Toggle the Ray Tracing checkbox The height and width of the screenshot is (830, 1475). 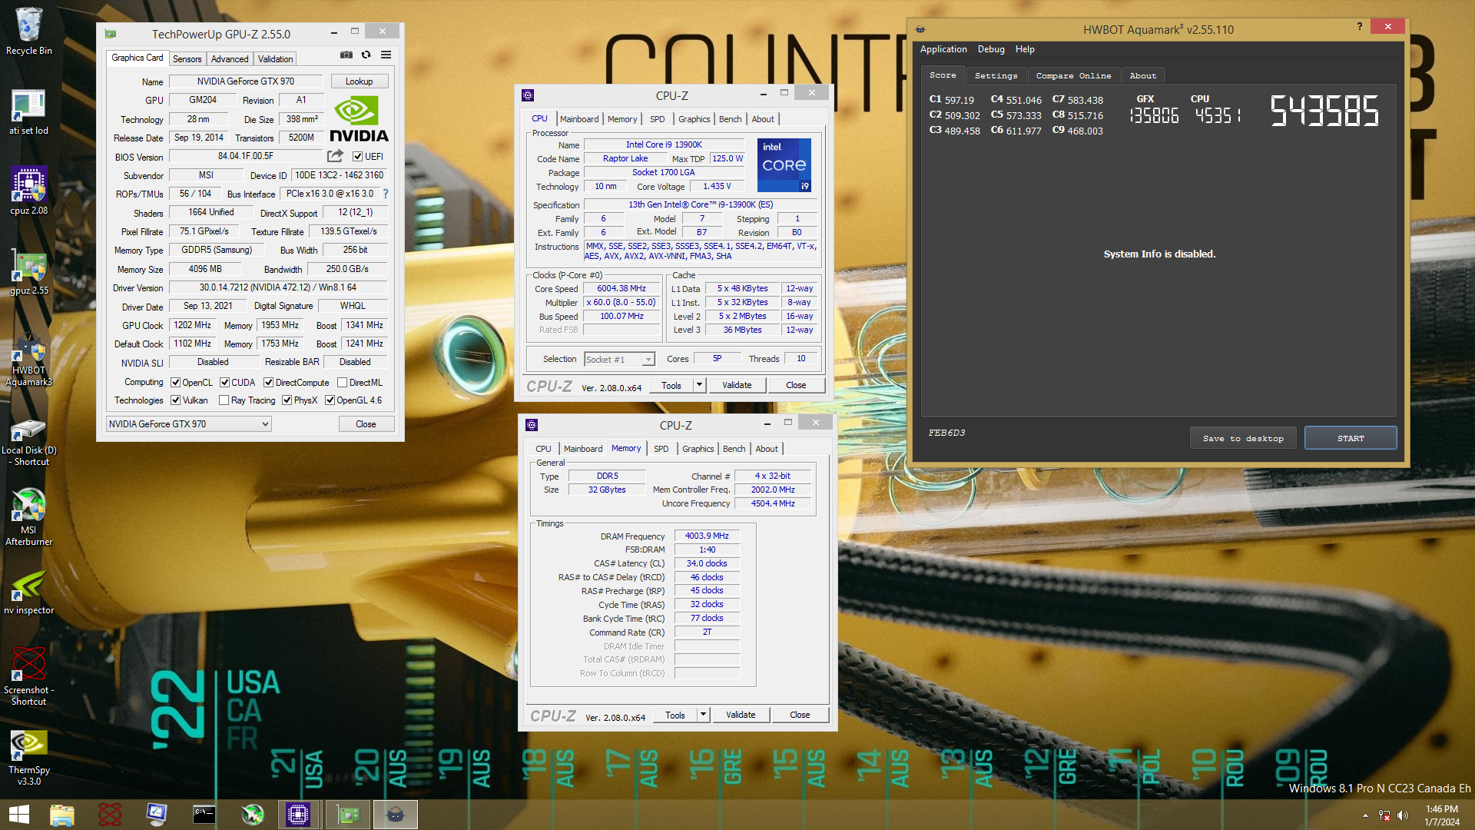pos(224,400)
